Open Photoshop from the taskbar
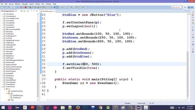195x110 pixels. (x=85, y=108)
